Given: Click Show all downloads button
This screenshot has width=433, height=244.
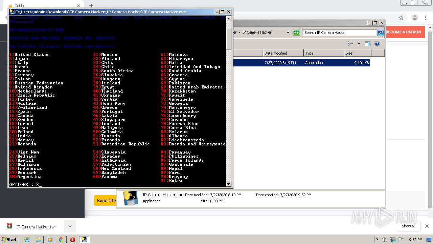Looking at the screenshot, I should (x=408, y=226).
